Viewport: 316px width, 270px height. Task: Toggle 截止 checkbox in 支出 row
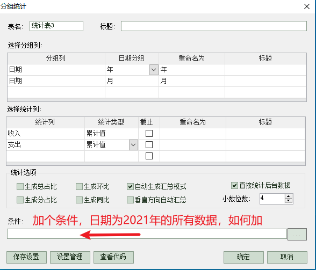click(x=149, y=144)
